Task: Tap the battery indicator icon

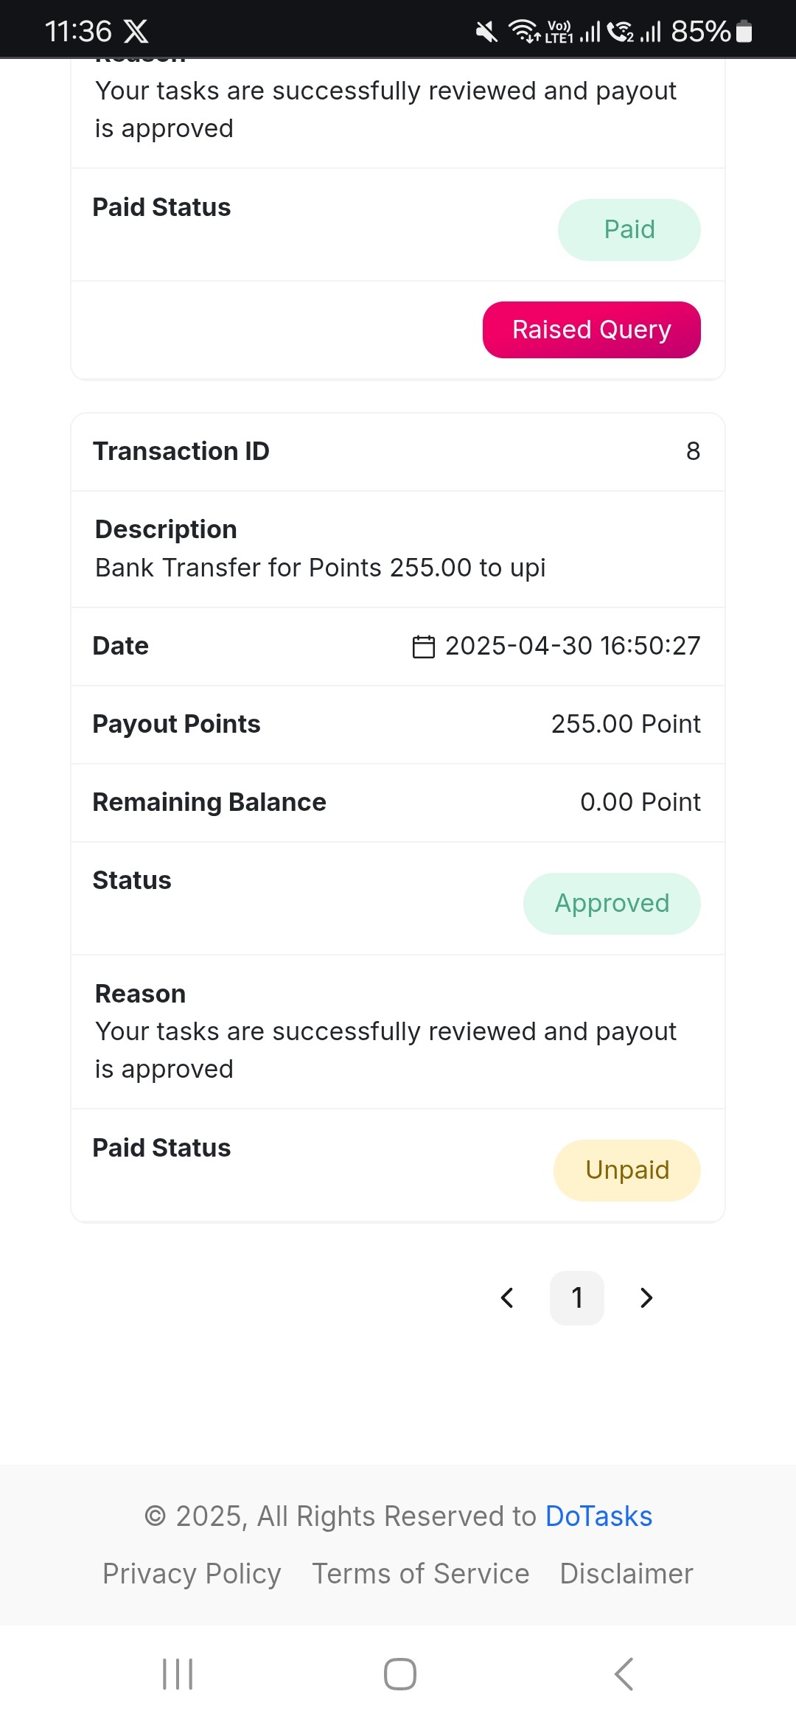Action: pos(744,31)
